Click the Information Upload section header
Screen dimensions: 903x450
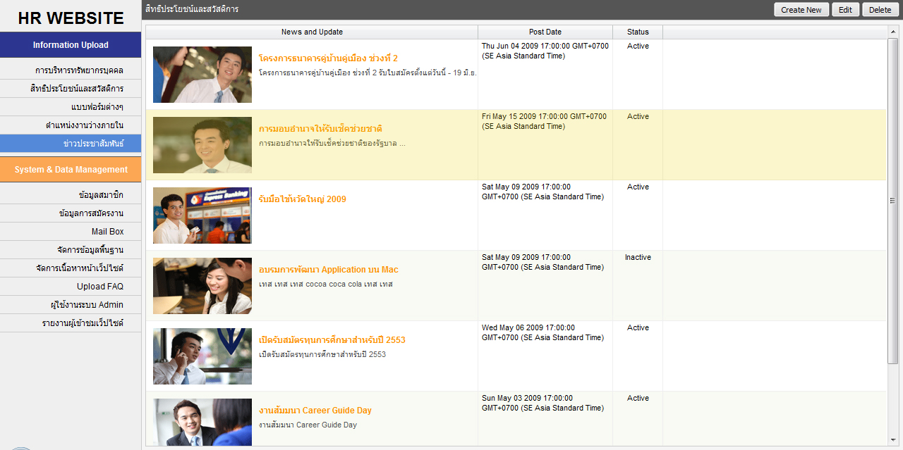[71, 45]
